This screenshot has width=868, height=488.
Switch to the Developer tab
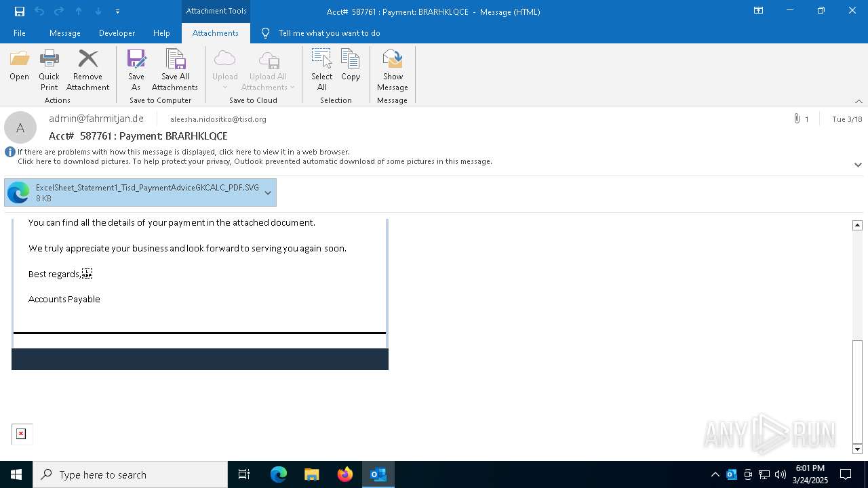point(117,33)
